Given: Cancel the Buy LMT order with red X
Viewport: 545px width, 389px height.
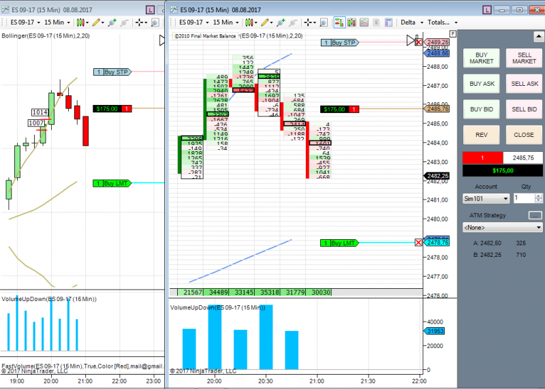Looking at the screenshot, I should (x=418, y=243).
